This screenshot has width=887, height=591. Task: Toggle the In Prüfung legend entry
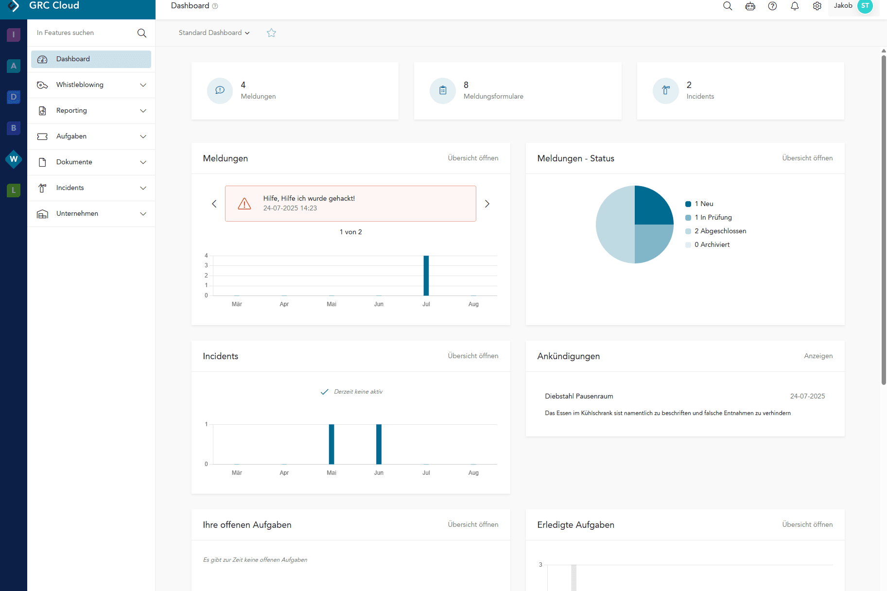713,217
